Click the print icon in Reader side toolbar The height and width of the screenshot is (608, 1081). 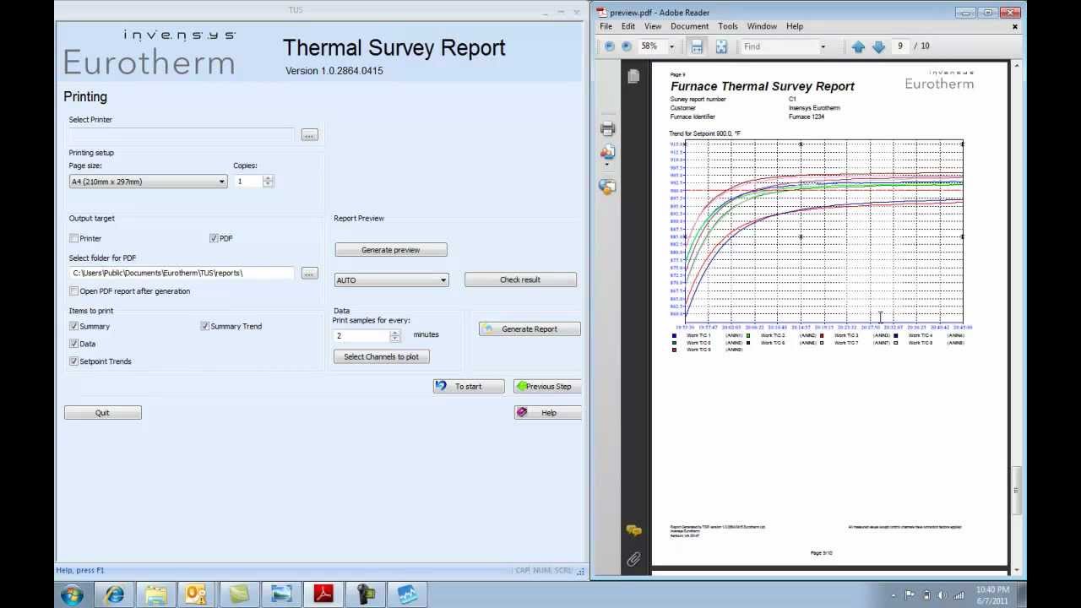[x=607, y=128]
